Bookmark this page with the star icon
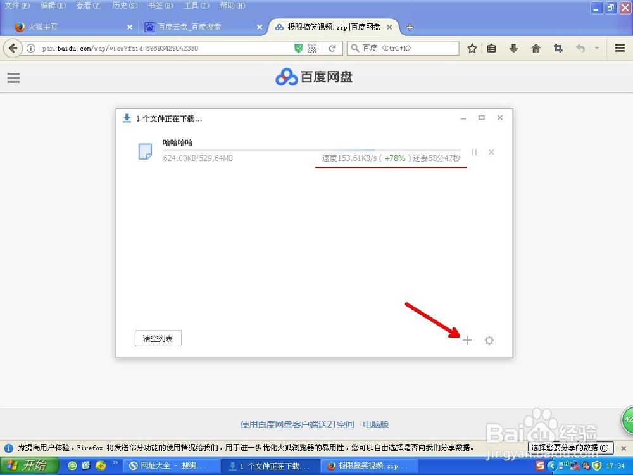The width and height of the screenshot is (633, 475). [472, 47]
